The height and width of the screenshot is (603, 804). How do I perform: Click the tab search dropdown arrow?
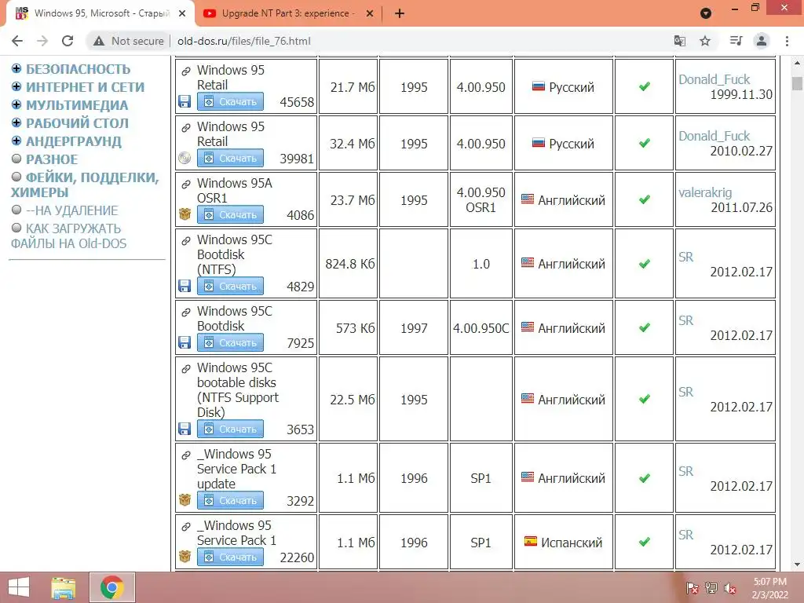point(706,13)
